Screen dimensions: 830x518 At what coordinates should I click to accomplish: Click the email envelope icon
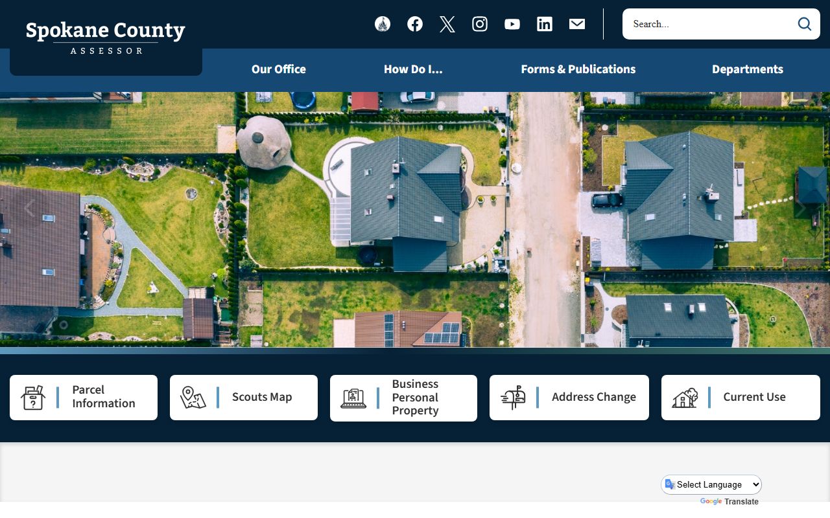pos(577,24)
